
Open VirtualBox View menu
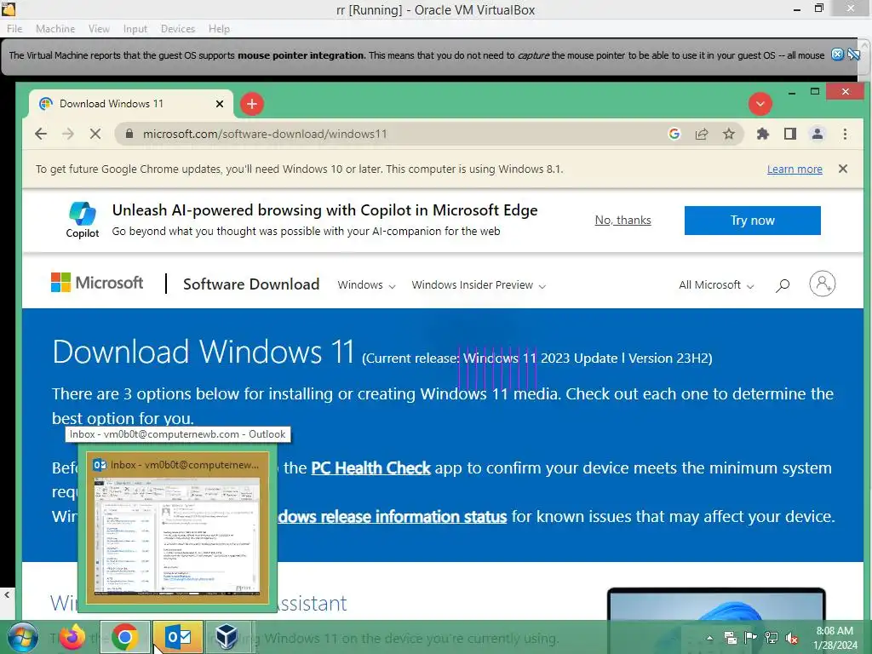99,29
